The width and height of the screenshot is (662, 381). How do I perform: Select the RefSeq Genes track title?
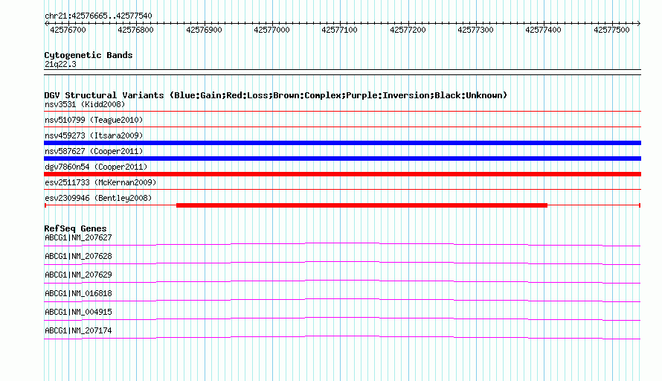coord(75,228)
